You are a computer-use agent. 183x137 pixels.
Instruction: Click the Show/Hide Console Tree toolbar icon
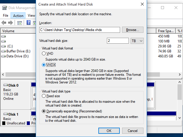click(x=20, y=23)
